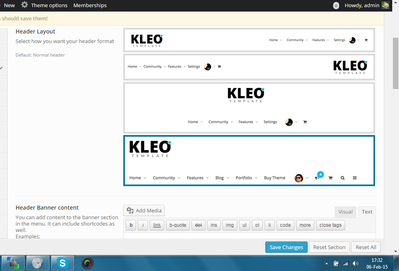Image resolution: width=399 pixels, height=271 pixels.
Task: Click the Theme options gear icon
Action: (x=25, y=5)
